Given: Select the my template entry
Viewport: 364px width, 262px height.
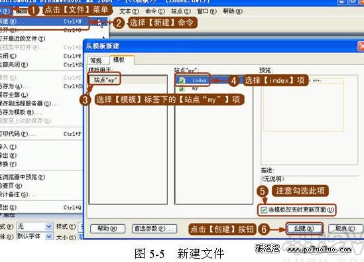Looking at the screenshot, I should [x=194, y=88].
